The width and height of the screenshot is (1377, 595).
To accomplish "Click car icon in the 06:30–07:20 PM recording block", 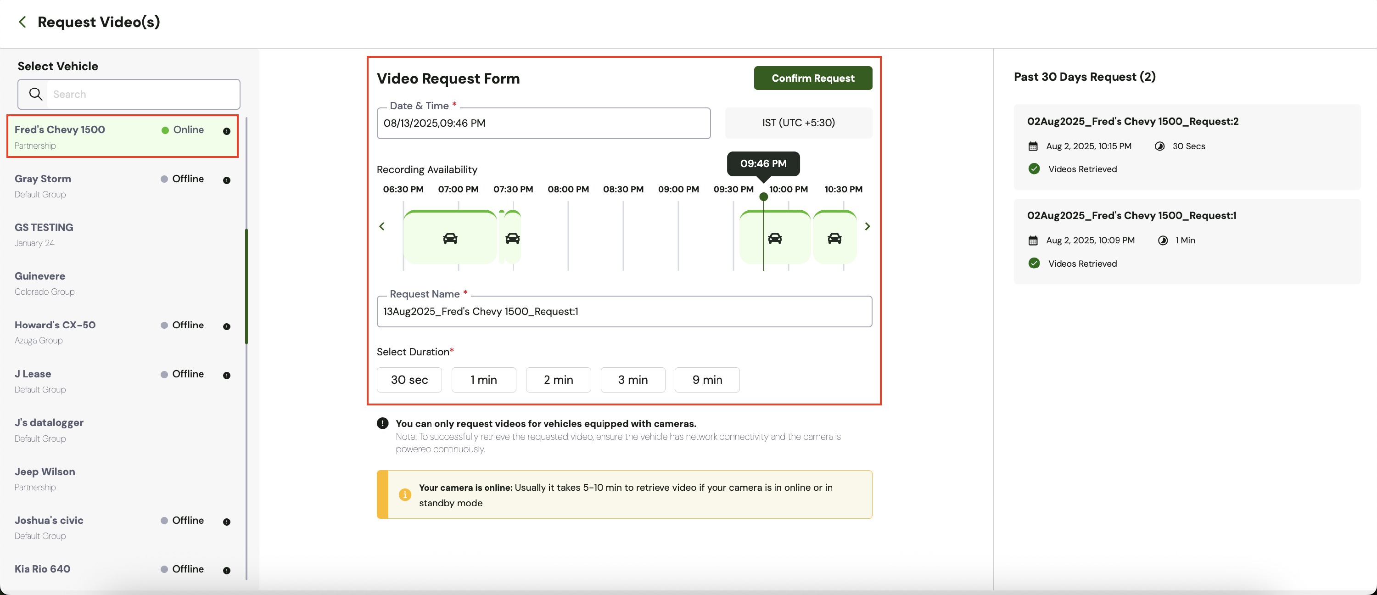I will pyautogui.click(x=450, y=238).
